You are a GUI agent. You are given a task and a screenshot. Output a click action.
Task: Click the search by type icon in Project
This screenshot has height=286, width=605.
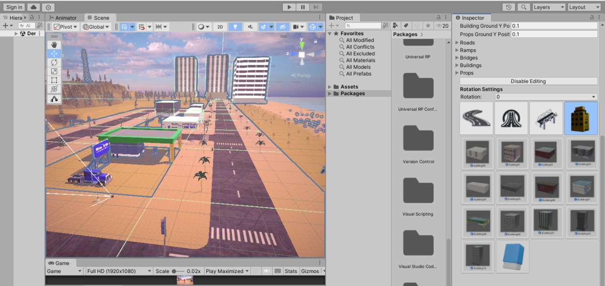396,25
